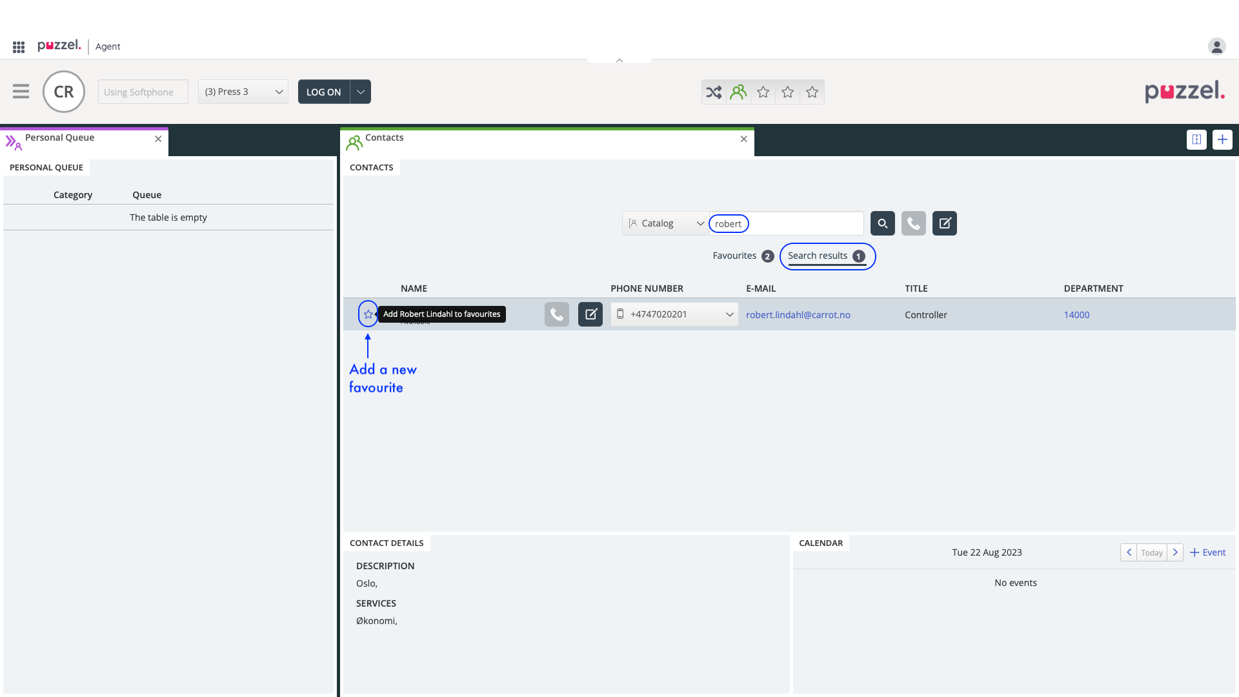Click the shuffle queue overview icon

[714, 92]
